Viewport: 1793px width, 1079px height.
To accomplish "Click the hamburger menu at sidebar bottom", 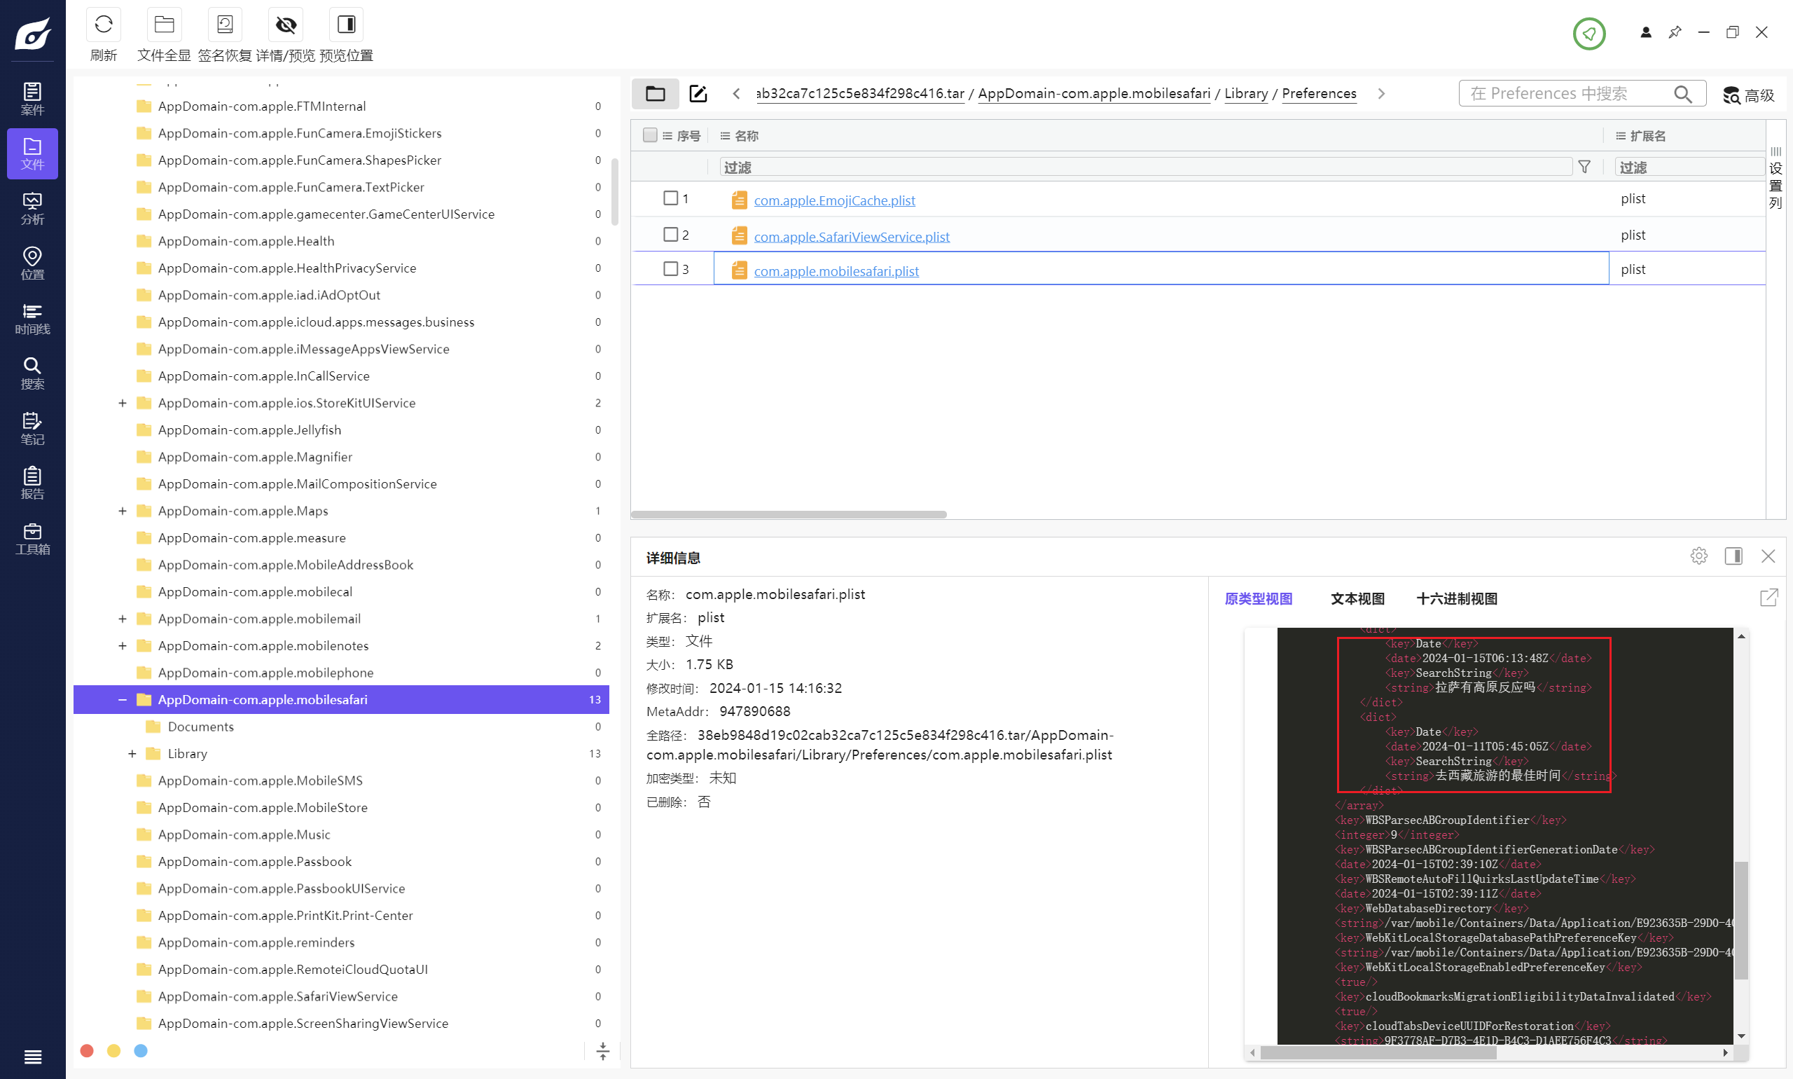I will (x=33, y=1057).
